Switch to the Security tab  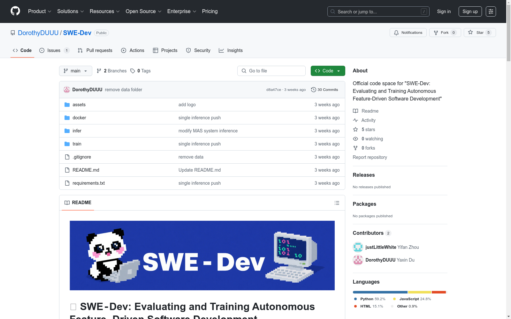point(198,50)
